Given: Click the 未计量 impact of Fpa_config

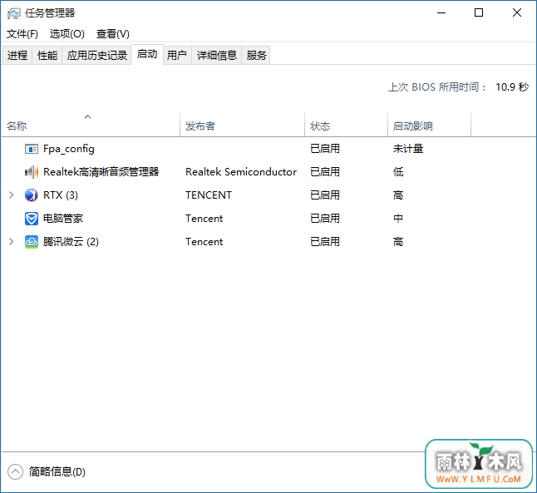Looking at the screenshot, I should 408,149.
